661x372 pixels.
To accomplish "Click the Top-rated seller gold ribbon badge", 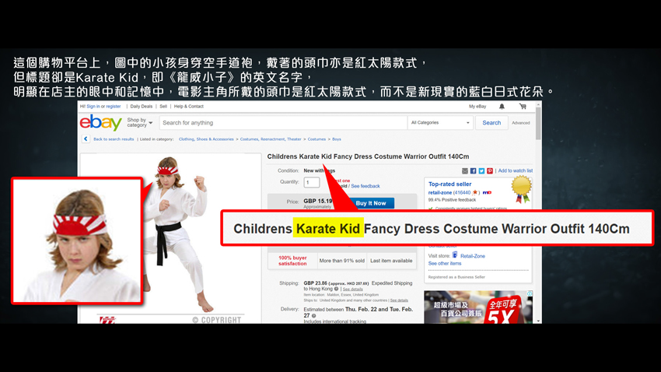I will (x=522, y=189).
